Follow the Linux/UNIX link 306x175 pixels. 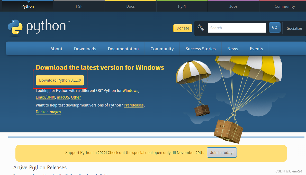pos(46,97)
